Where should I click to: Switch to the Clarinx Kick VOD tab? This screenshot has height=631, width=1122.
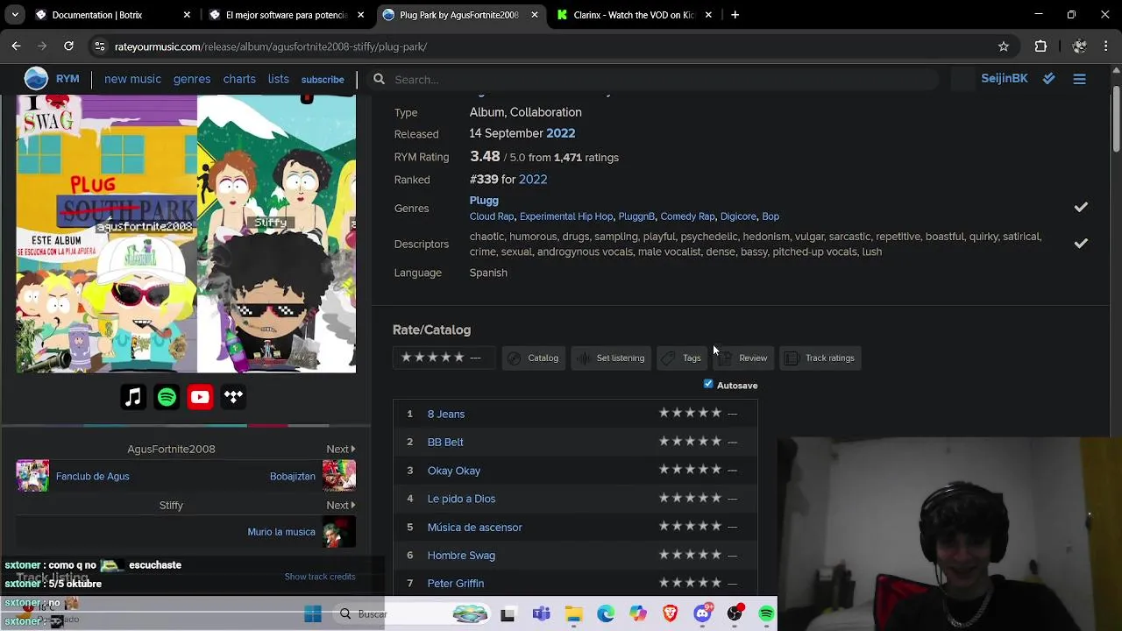634,15
